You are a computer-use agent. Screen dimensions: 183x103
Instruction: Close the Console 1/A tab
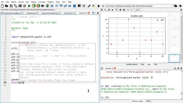(115, 68)
